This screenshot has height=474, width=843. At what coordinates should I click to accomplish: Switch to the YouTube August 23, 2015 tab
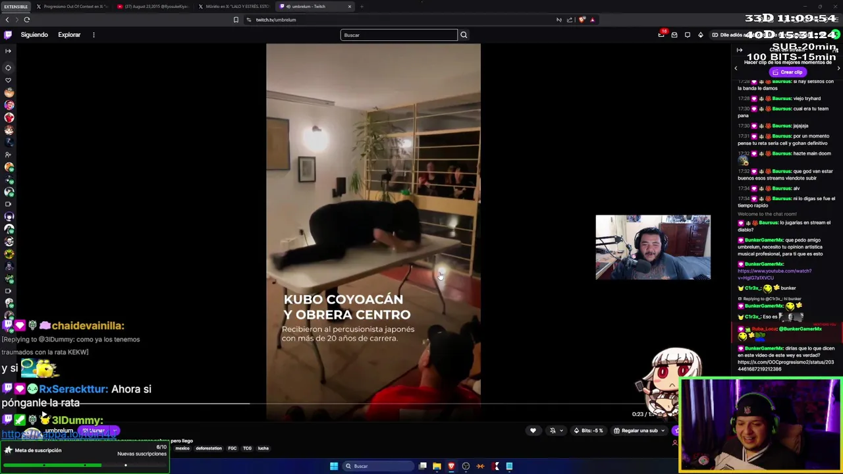tap(153, 7)
